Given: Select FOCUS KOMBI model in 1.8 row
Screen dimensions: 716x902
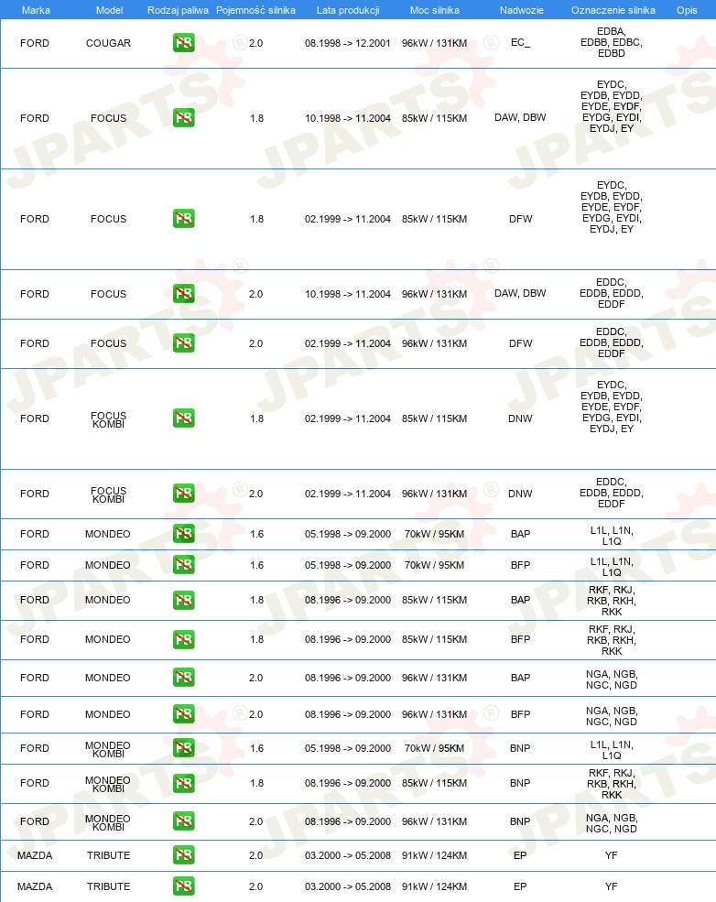Looking at the screenshot, I should pyautogui.click(x=108, y=419).
